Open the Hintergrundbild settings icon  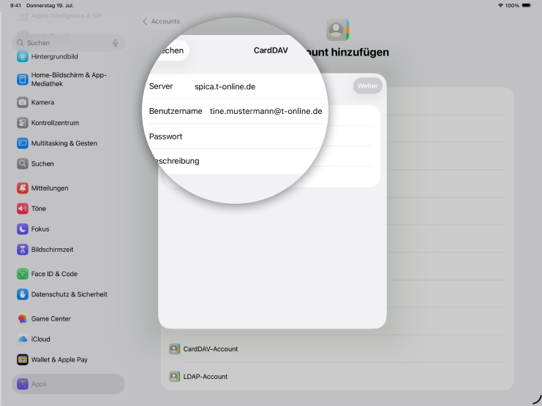[23, 56]
